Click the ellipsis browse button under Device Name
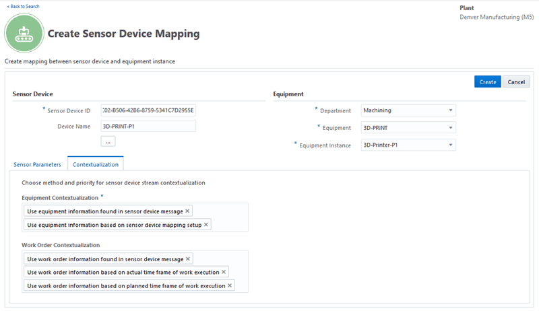 (x=108, y=141)
